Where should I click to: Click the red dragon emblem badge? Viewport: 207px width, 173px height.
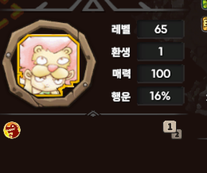click(12, 130)
